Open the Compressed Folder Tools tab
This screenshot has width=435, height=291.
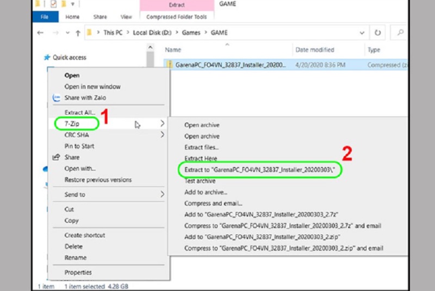click(176, 17)
